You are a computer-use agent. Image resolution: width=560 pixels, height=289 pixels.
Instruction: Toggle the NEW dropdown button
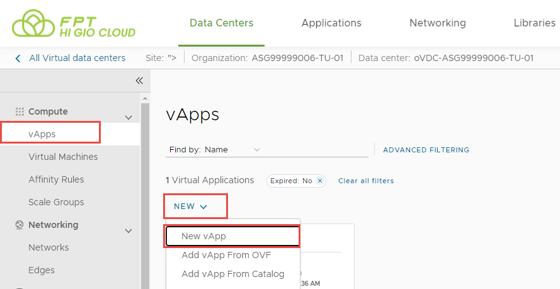(x=190, y=207)
